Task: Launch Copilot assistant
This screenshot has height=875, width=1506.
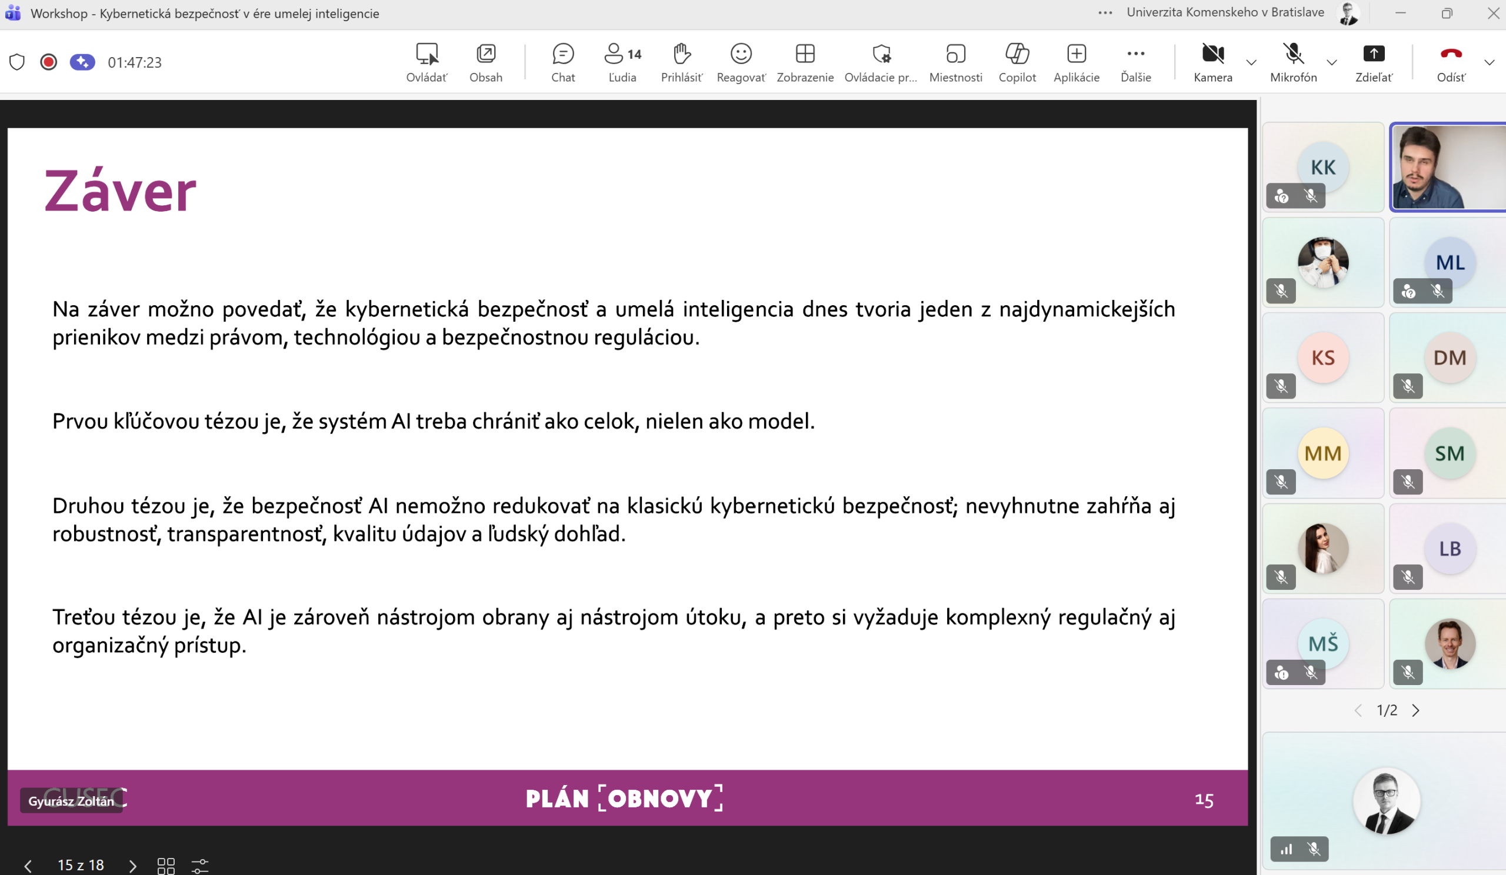Action: (1017, 62)
